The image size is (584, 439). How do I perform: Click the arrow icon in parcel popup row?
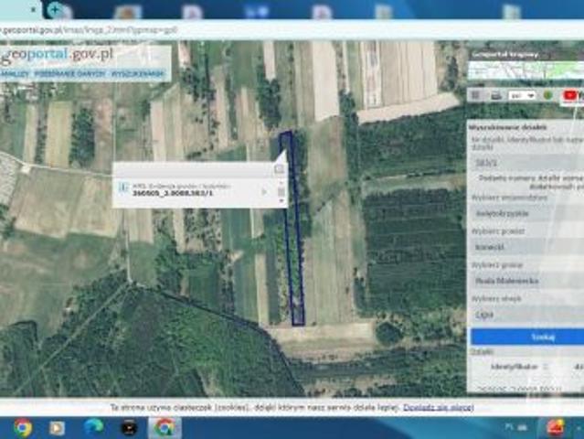coord(264,192)
